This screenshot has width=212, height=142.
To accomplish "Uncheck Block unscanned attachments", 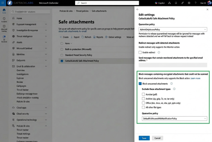I will point(140,84).
